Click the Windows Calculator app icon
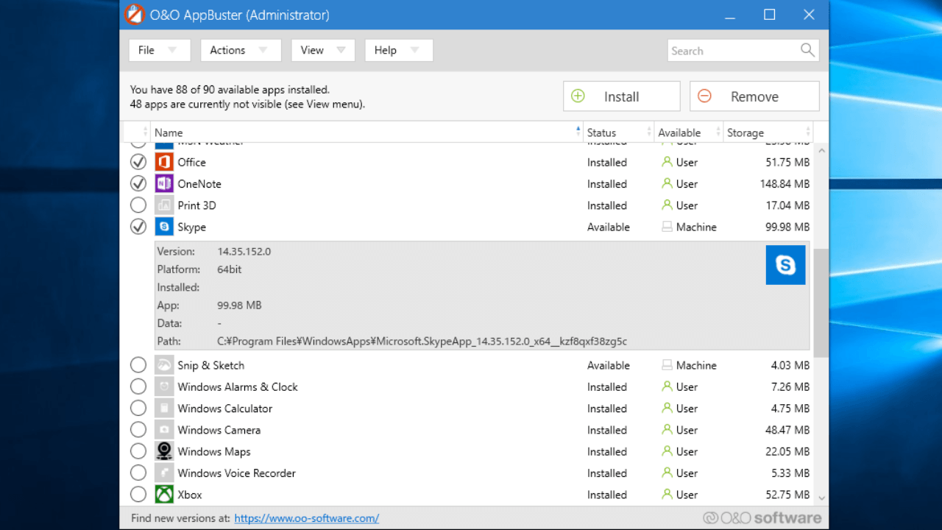The height and width of the screenshot is (530, 942). tap(164, 409)
